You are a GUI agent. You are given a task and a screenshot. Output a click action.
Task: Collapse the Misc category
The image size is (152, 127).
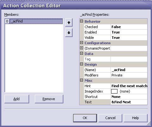click(x=81, y=80)
